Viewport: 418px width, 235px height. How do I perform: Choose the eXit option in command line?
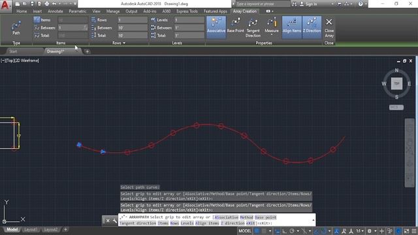[x=251, y=223]
